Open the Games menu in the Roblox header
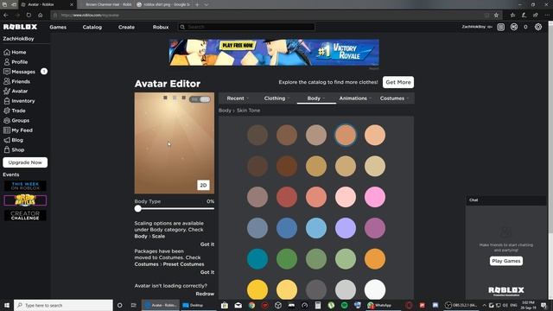 58,27
